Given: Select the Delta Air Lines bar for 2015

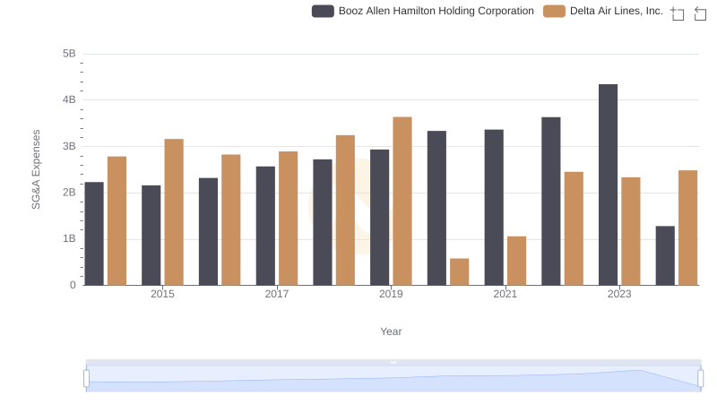Looking at the screenshot, I should pyautogui.click(x=174, y=212).
